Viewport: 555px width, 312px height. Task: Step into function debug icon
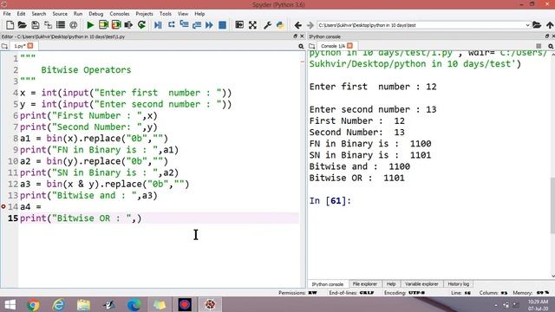click(x=184, y=25)
